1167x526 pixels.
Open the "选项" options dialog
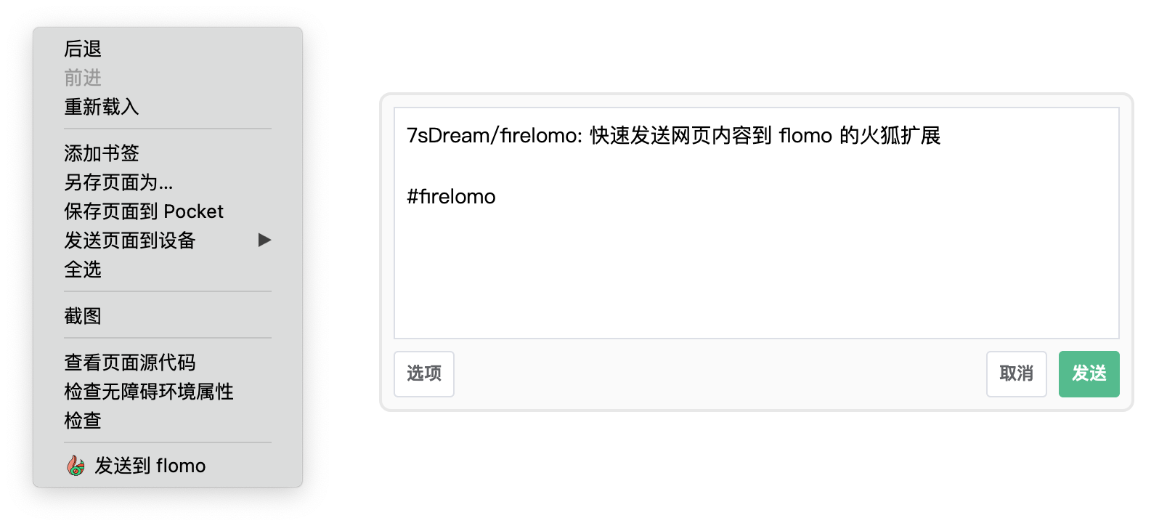[424, 374]
